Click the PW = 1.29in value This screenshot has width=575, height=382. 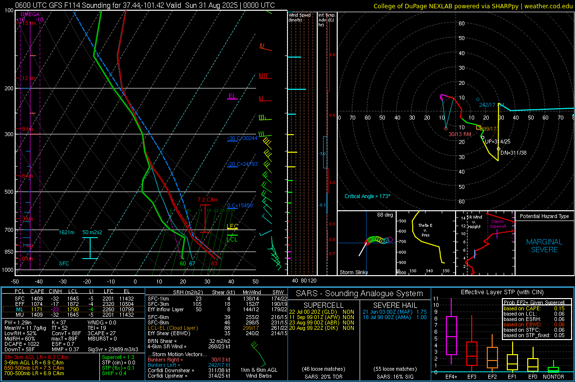[18, 322]
